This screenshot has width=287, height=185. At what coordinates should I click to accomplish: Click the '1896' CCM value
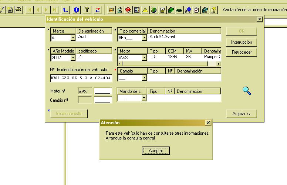[172, 57]
